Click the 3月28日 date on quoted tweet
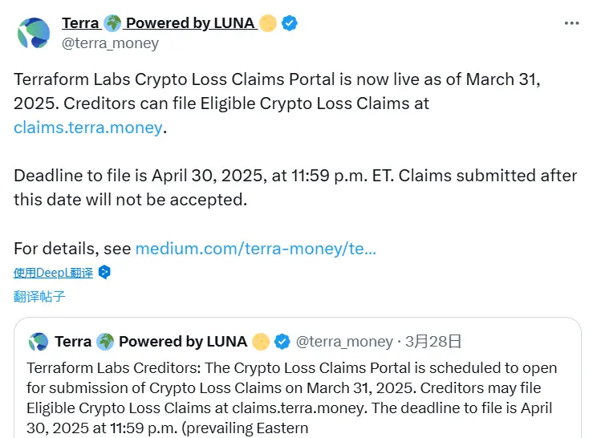Viewport: 593px width, 438px height. (x=433, y=342)
